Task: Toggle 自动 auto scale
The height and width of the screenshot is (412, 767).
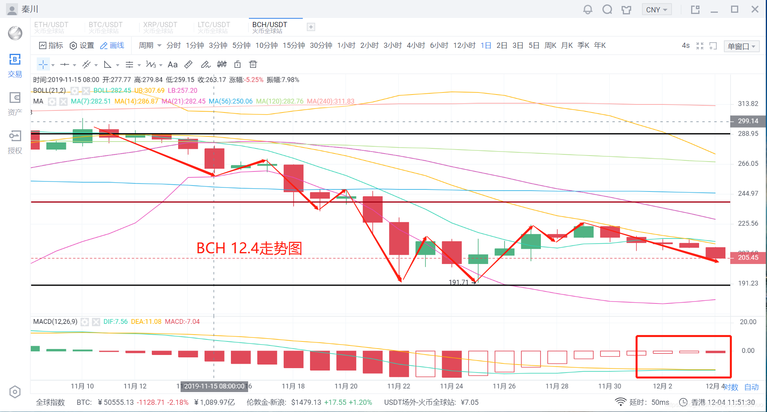Action: [751, 387]
